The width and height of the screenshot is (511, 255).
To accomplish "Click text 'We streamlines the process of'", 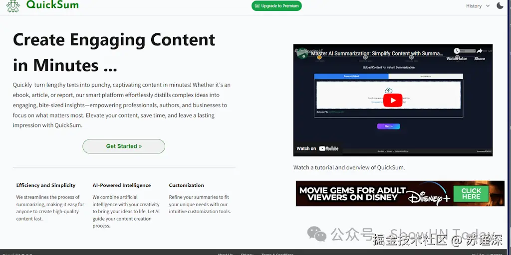I will pyautogui.click(x=50, y=208).
